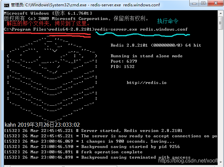Click the text 'Port: 6379'
This screenshot has width=224, height=167.
point(124,61)
